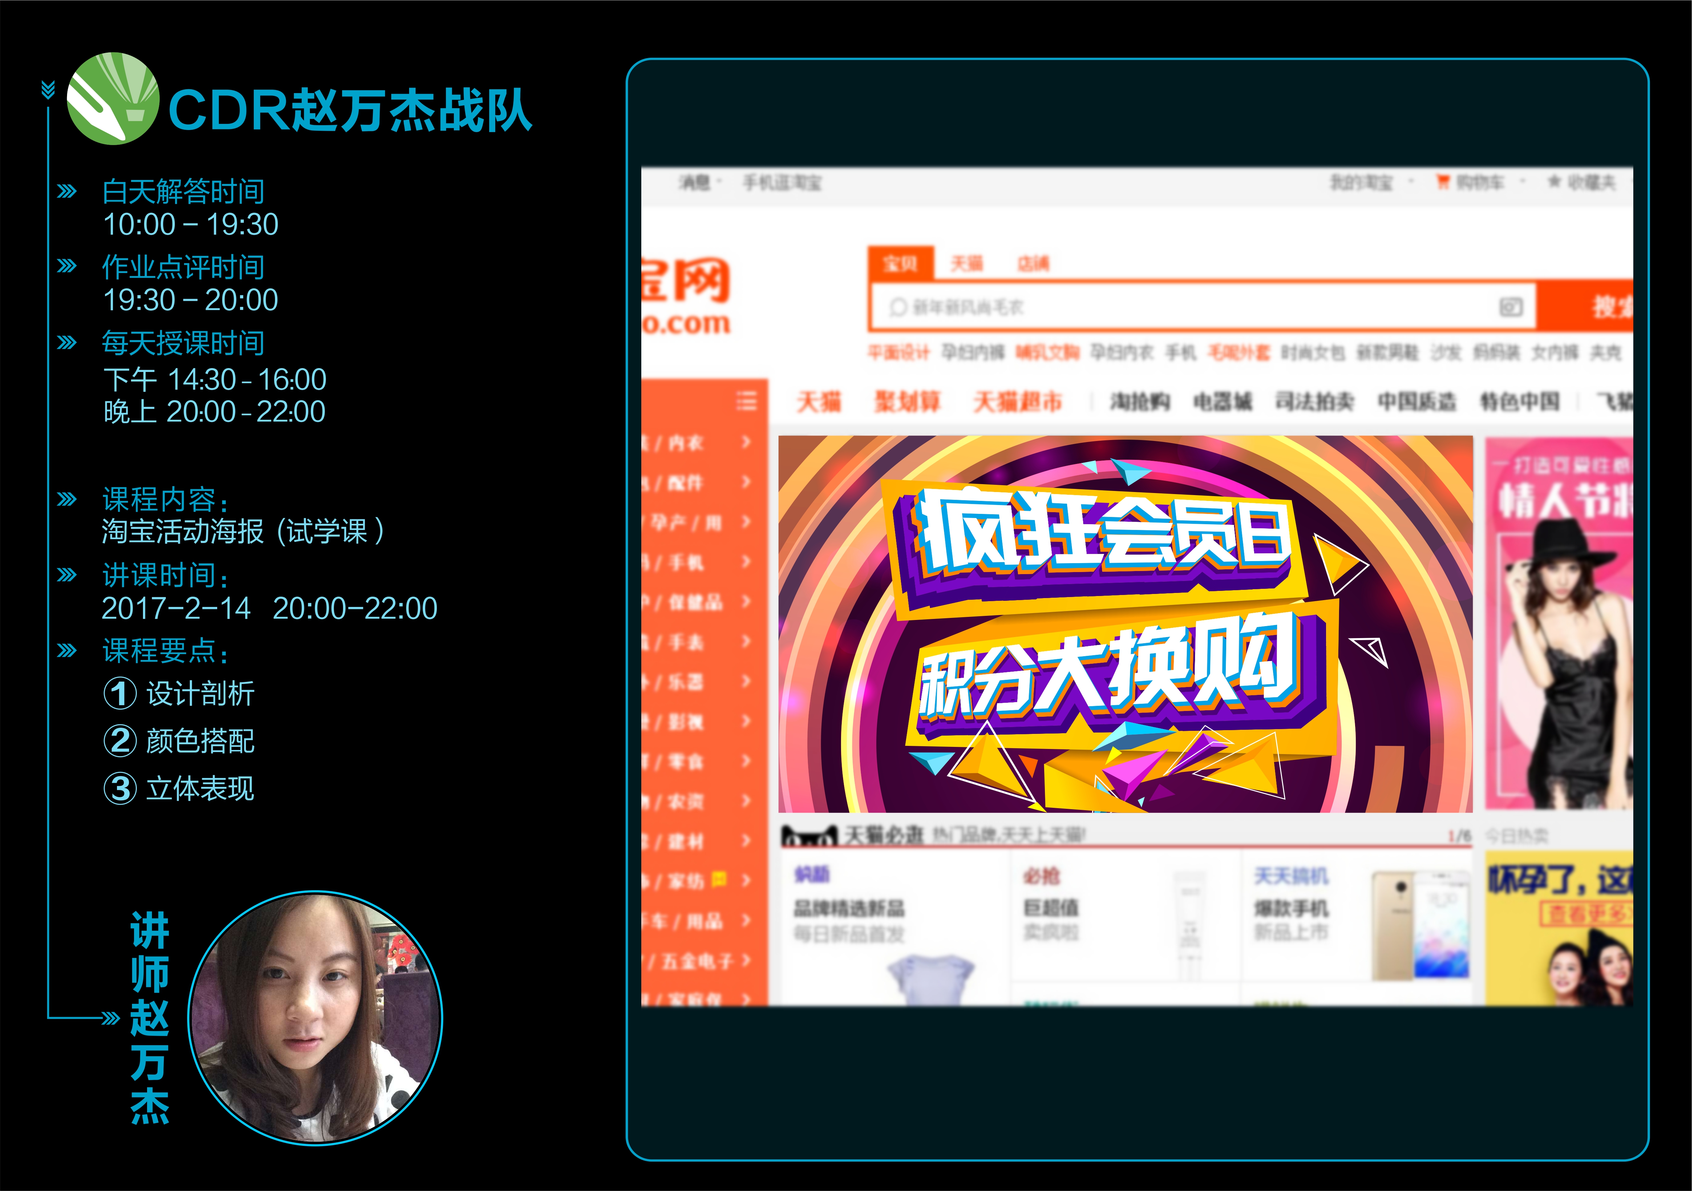Viewport: 1692px width, 1191px height.
Task: Click the green CDR balloon logo
Action: 113,99
